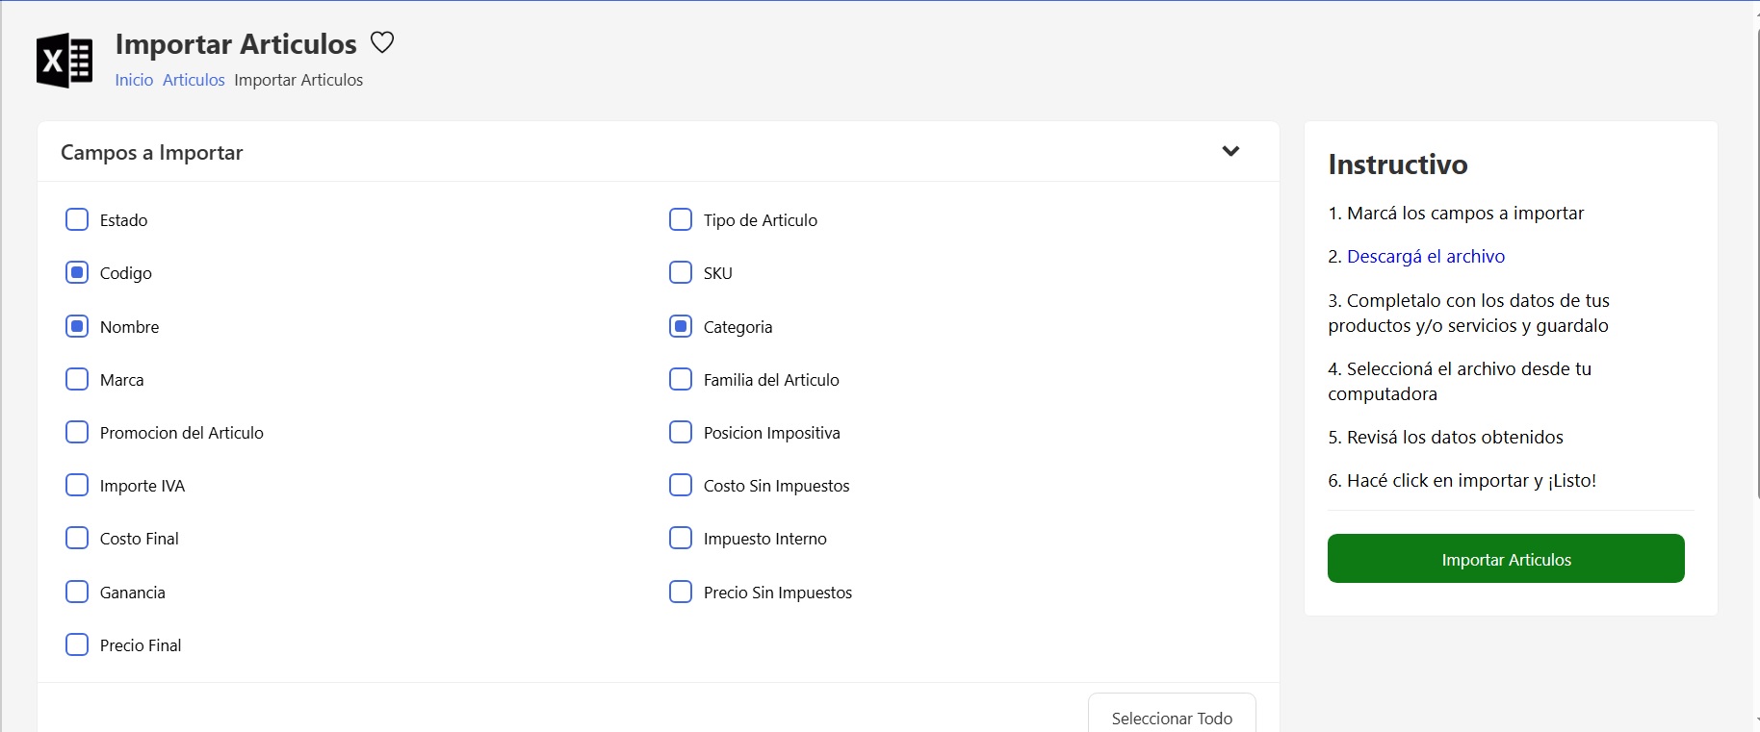
Task: Toggle Costo Sin Impuestos checkbox
Action: tap(681, 485)
